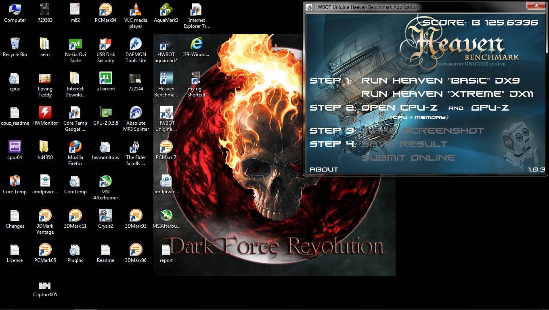
Task: Click Open CPU-Z in Step 2
Action: tap(399, 108)
